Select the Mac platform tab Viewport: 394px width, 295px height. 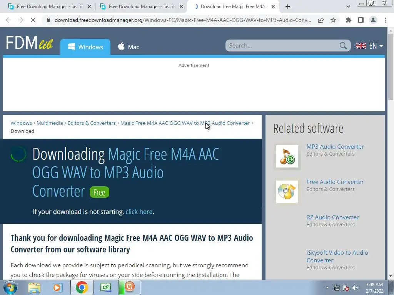129,46
